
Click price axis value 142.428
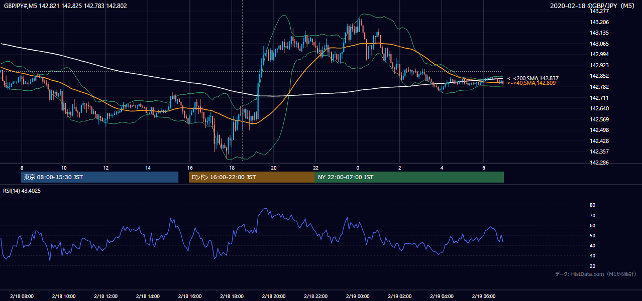[x=599, y=141]
